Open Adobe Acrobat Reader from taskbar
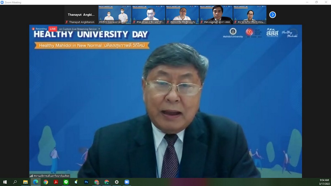The width and height of the screenshot is (331, 186). point(56,182)
